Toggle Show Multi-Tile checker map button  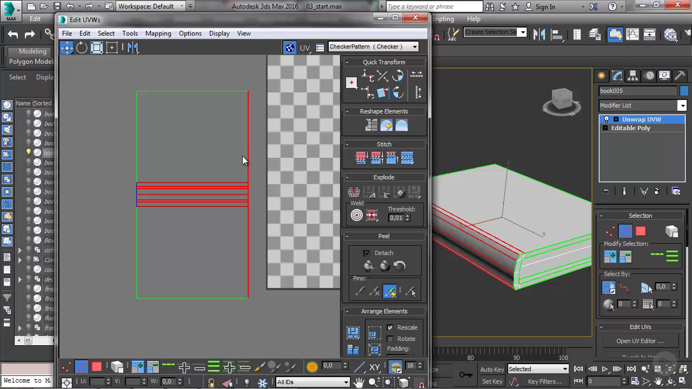(290, 48)
